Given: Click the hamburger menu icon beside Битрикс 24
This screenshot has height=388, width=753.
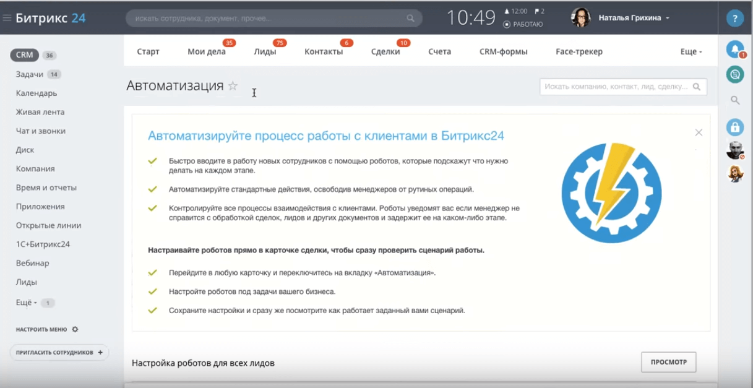Looking at the screenshot, I should (x=7, y=18).
